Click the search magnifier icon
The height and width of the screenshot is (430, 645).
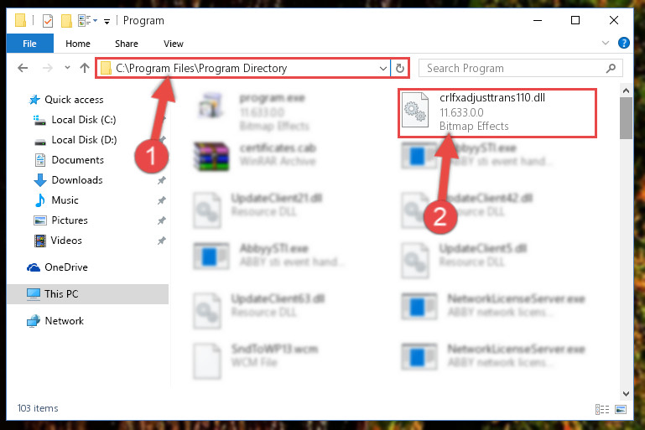click(611, 68)
